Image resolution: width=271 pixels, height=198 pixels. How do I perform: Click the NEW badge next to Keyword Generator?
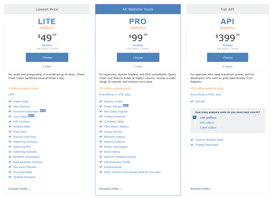point(43,111)
